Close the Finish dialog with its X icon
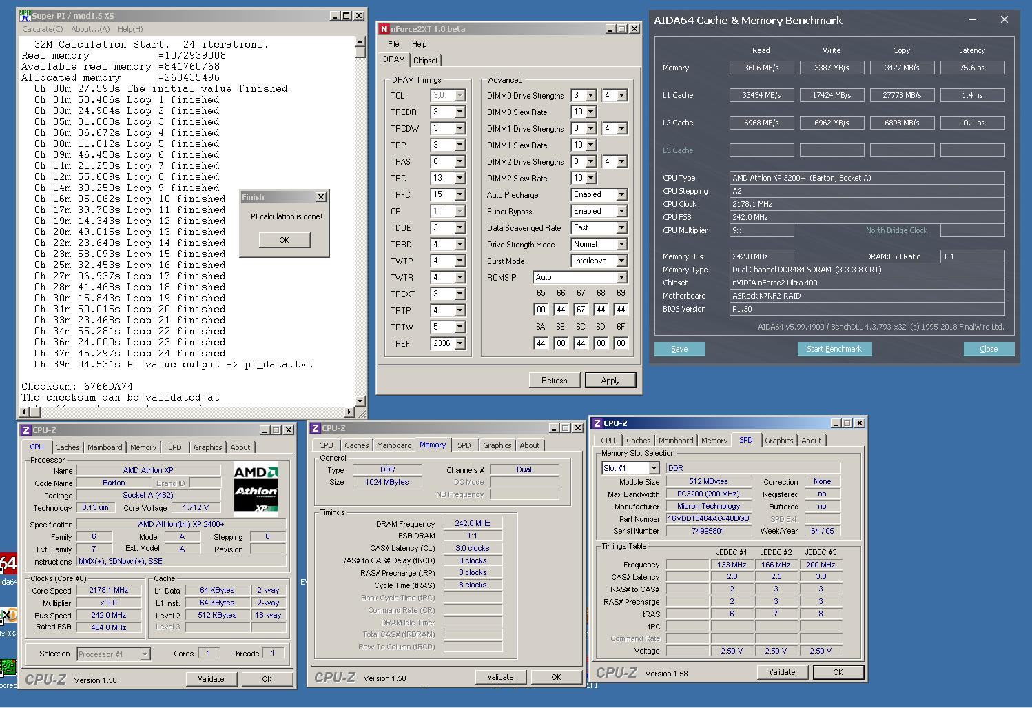The height and width of the screenshot is (708, 1032). [320, 197]
